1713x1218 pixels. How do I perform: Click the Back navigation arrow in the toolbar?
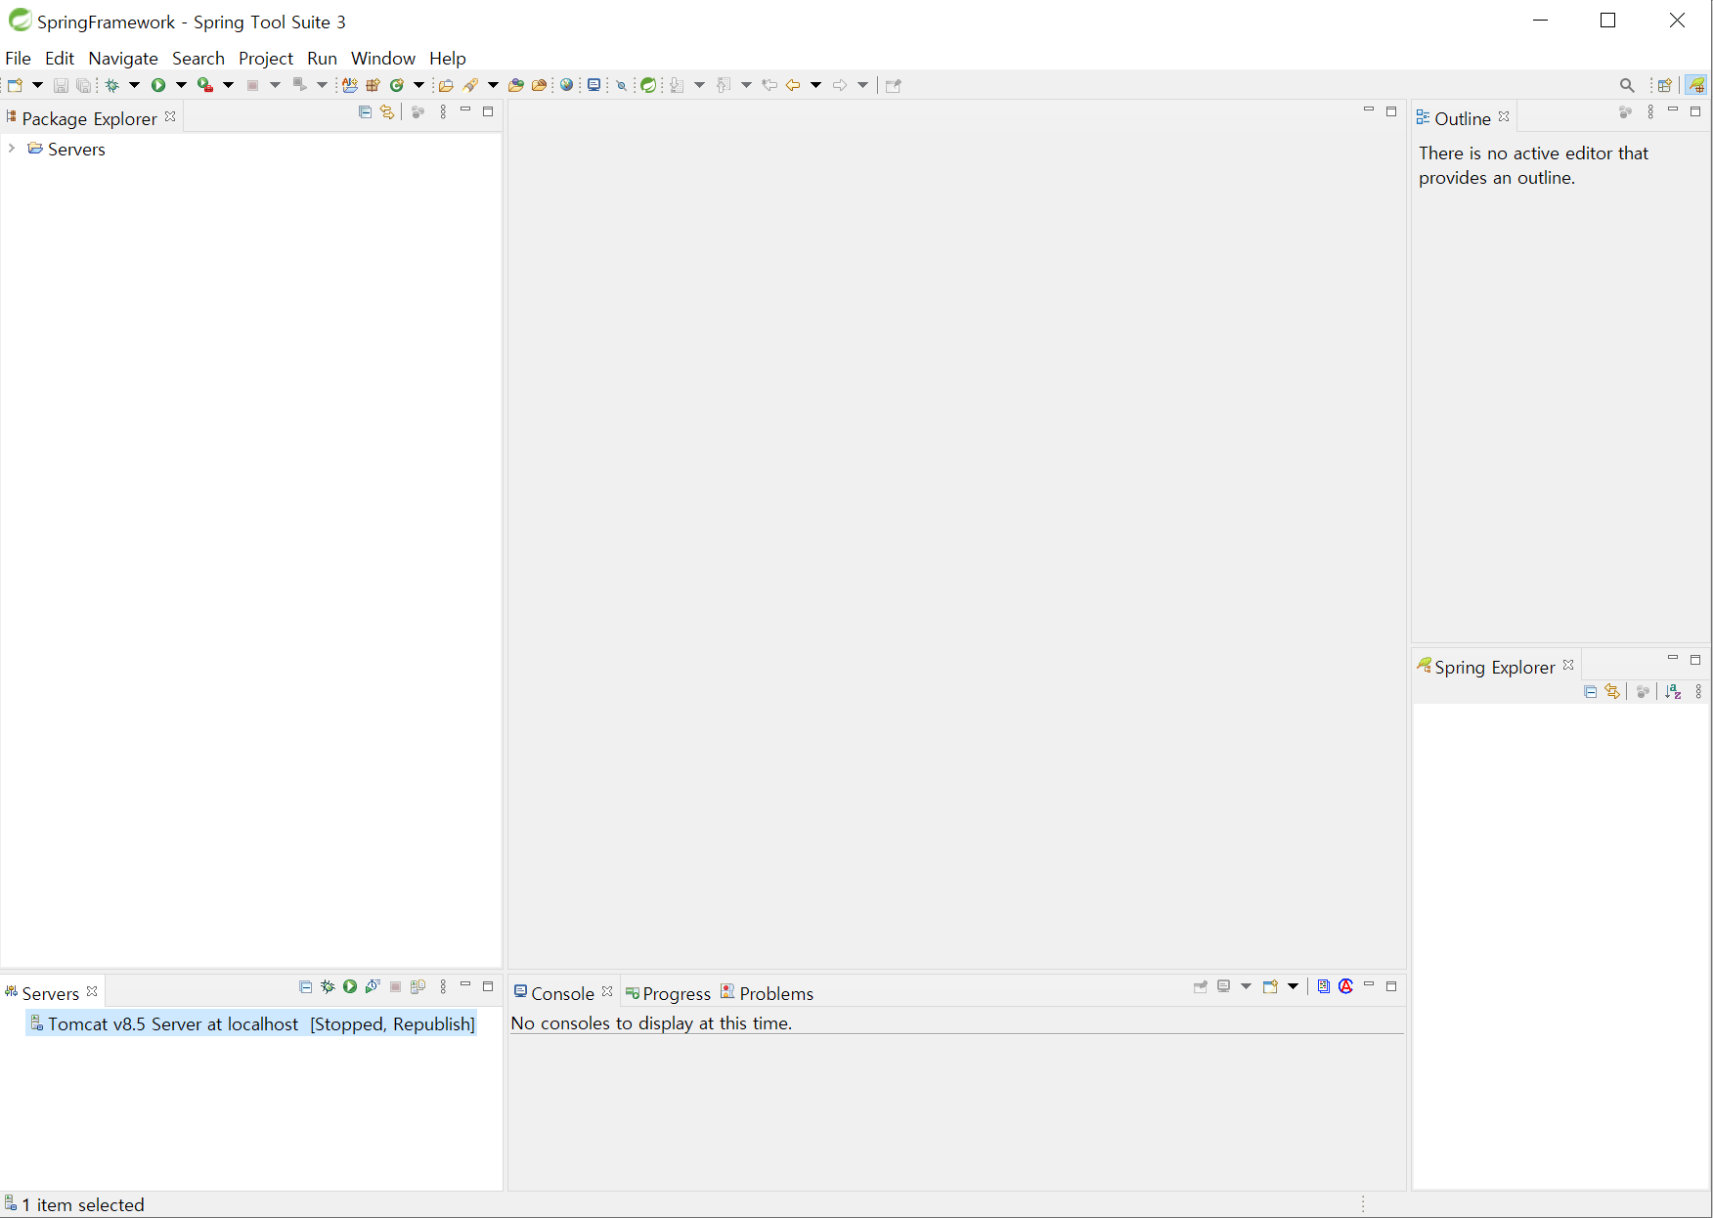pyautogui.click(x=793, y=85)
